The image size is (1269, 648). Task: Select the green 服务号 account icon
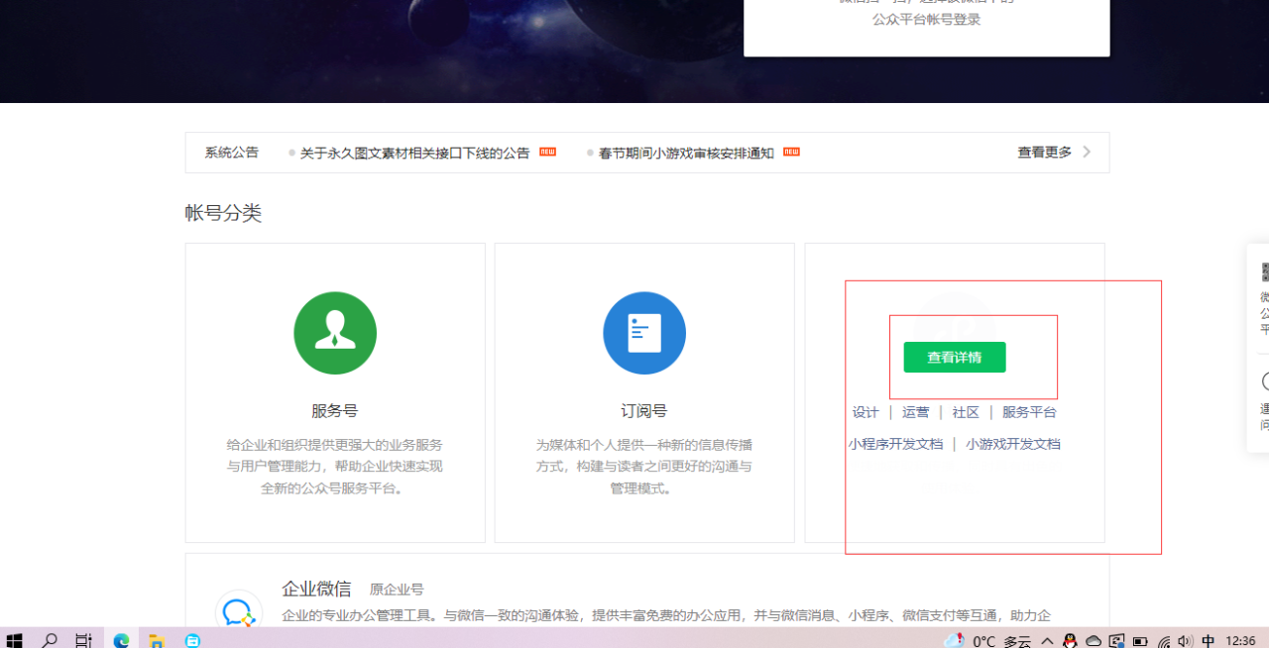pos(334,333)
